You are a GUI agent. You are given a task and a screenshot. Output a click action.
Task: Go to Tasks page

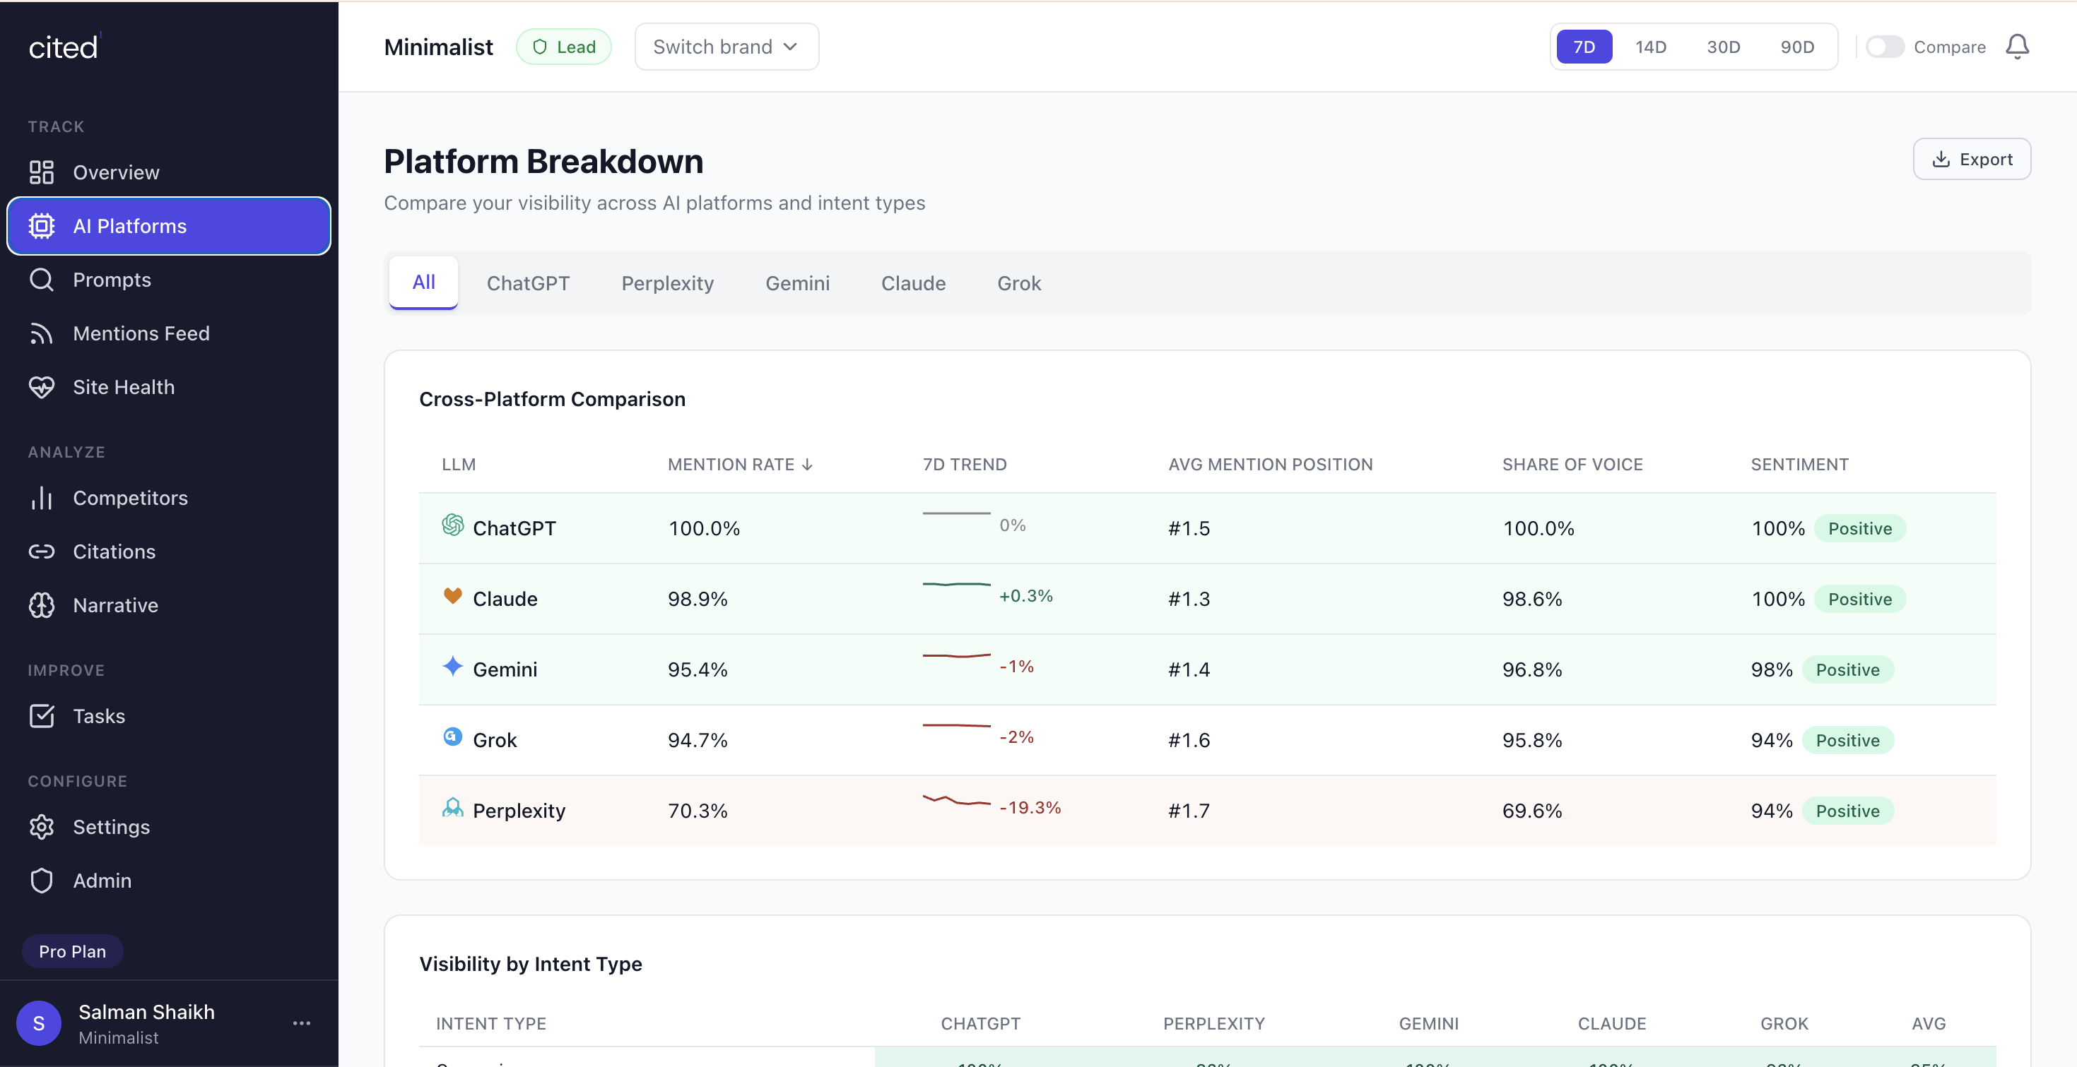click(168, 717)
